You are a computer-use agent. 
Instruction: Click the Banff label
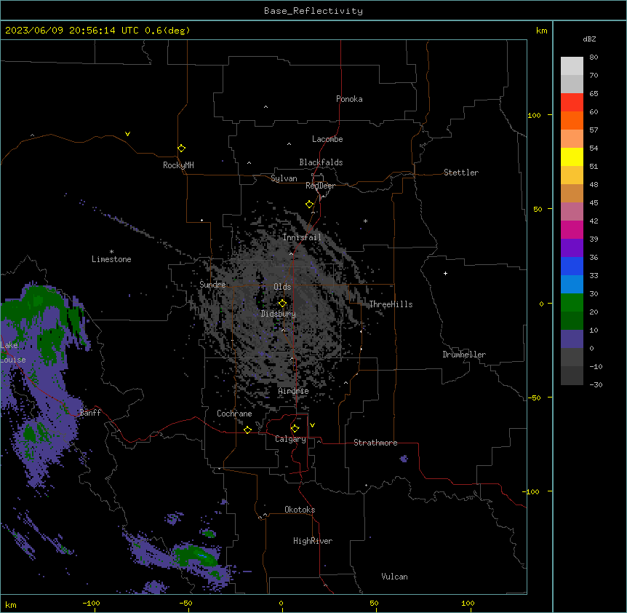tap(90, 413)
